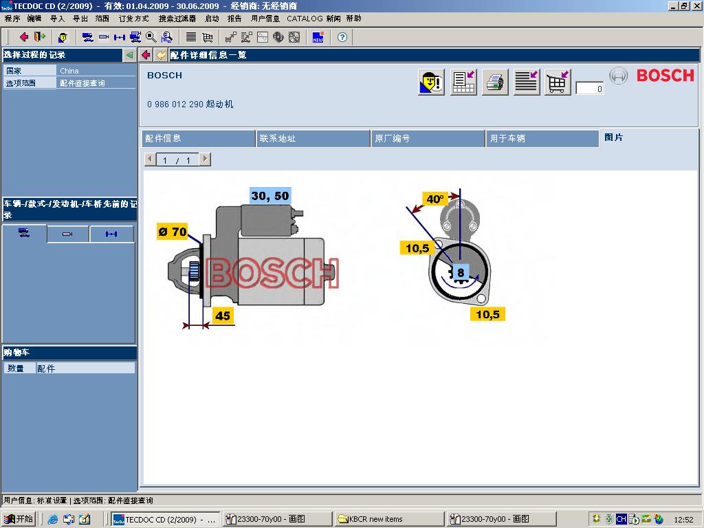Go to previous image with left pager arrow

click(x=150, y=159)
